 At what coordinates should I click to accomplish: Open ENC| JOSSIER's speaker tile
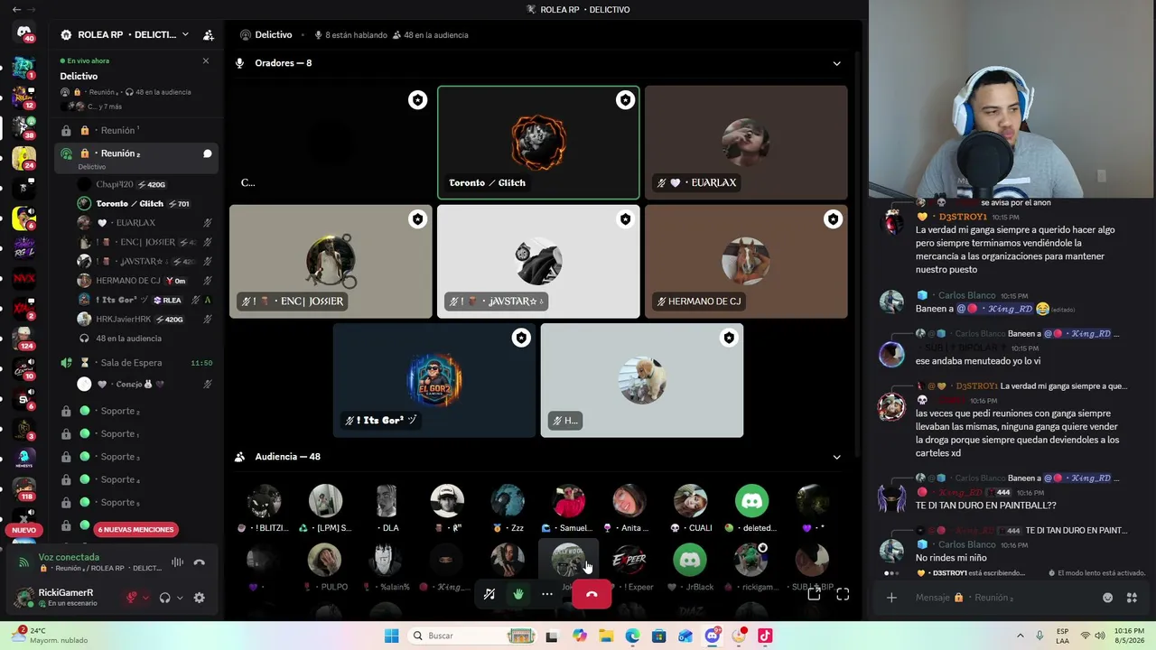pos(331,262)
